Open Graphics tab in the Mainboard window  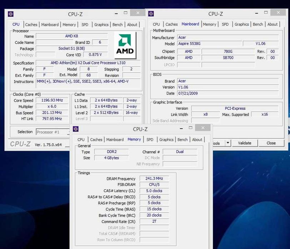coord(242,24)
